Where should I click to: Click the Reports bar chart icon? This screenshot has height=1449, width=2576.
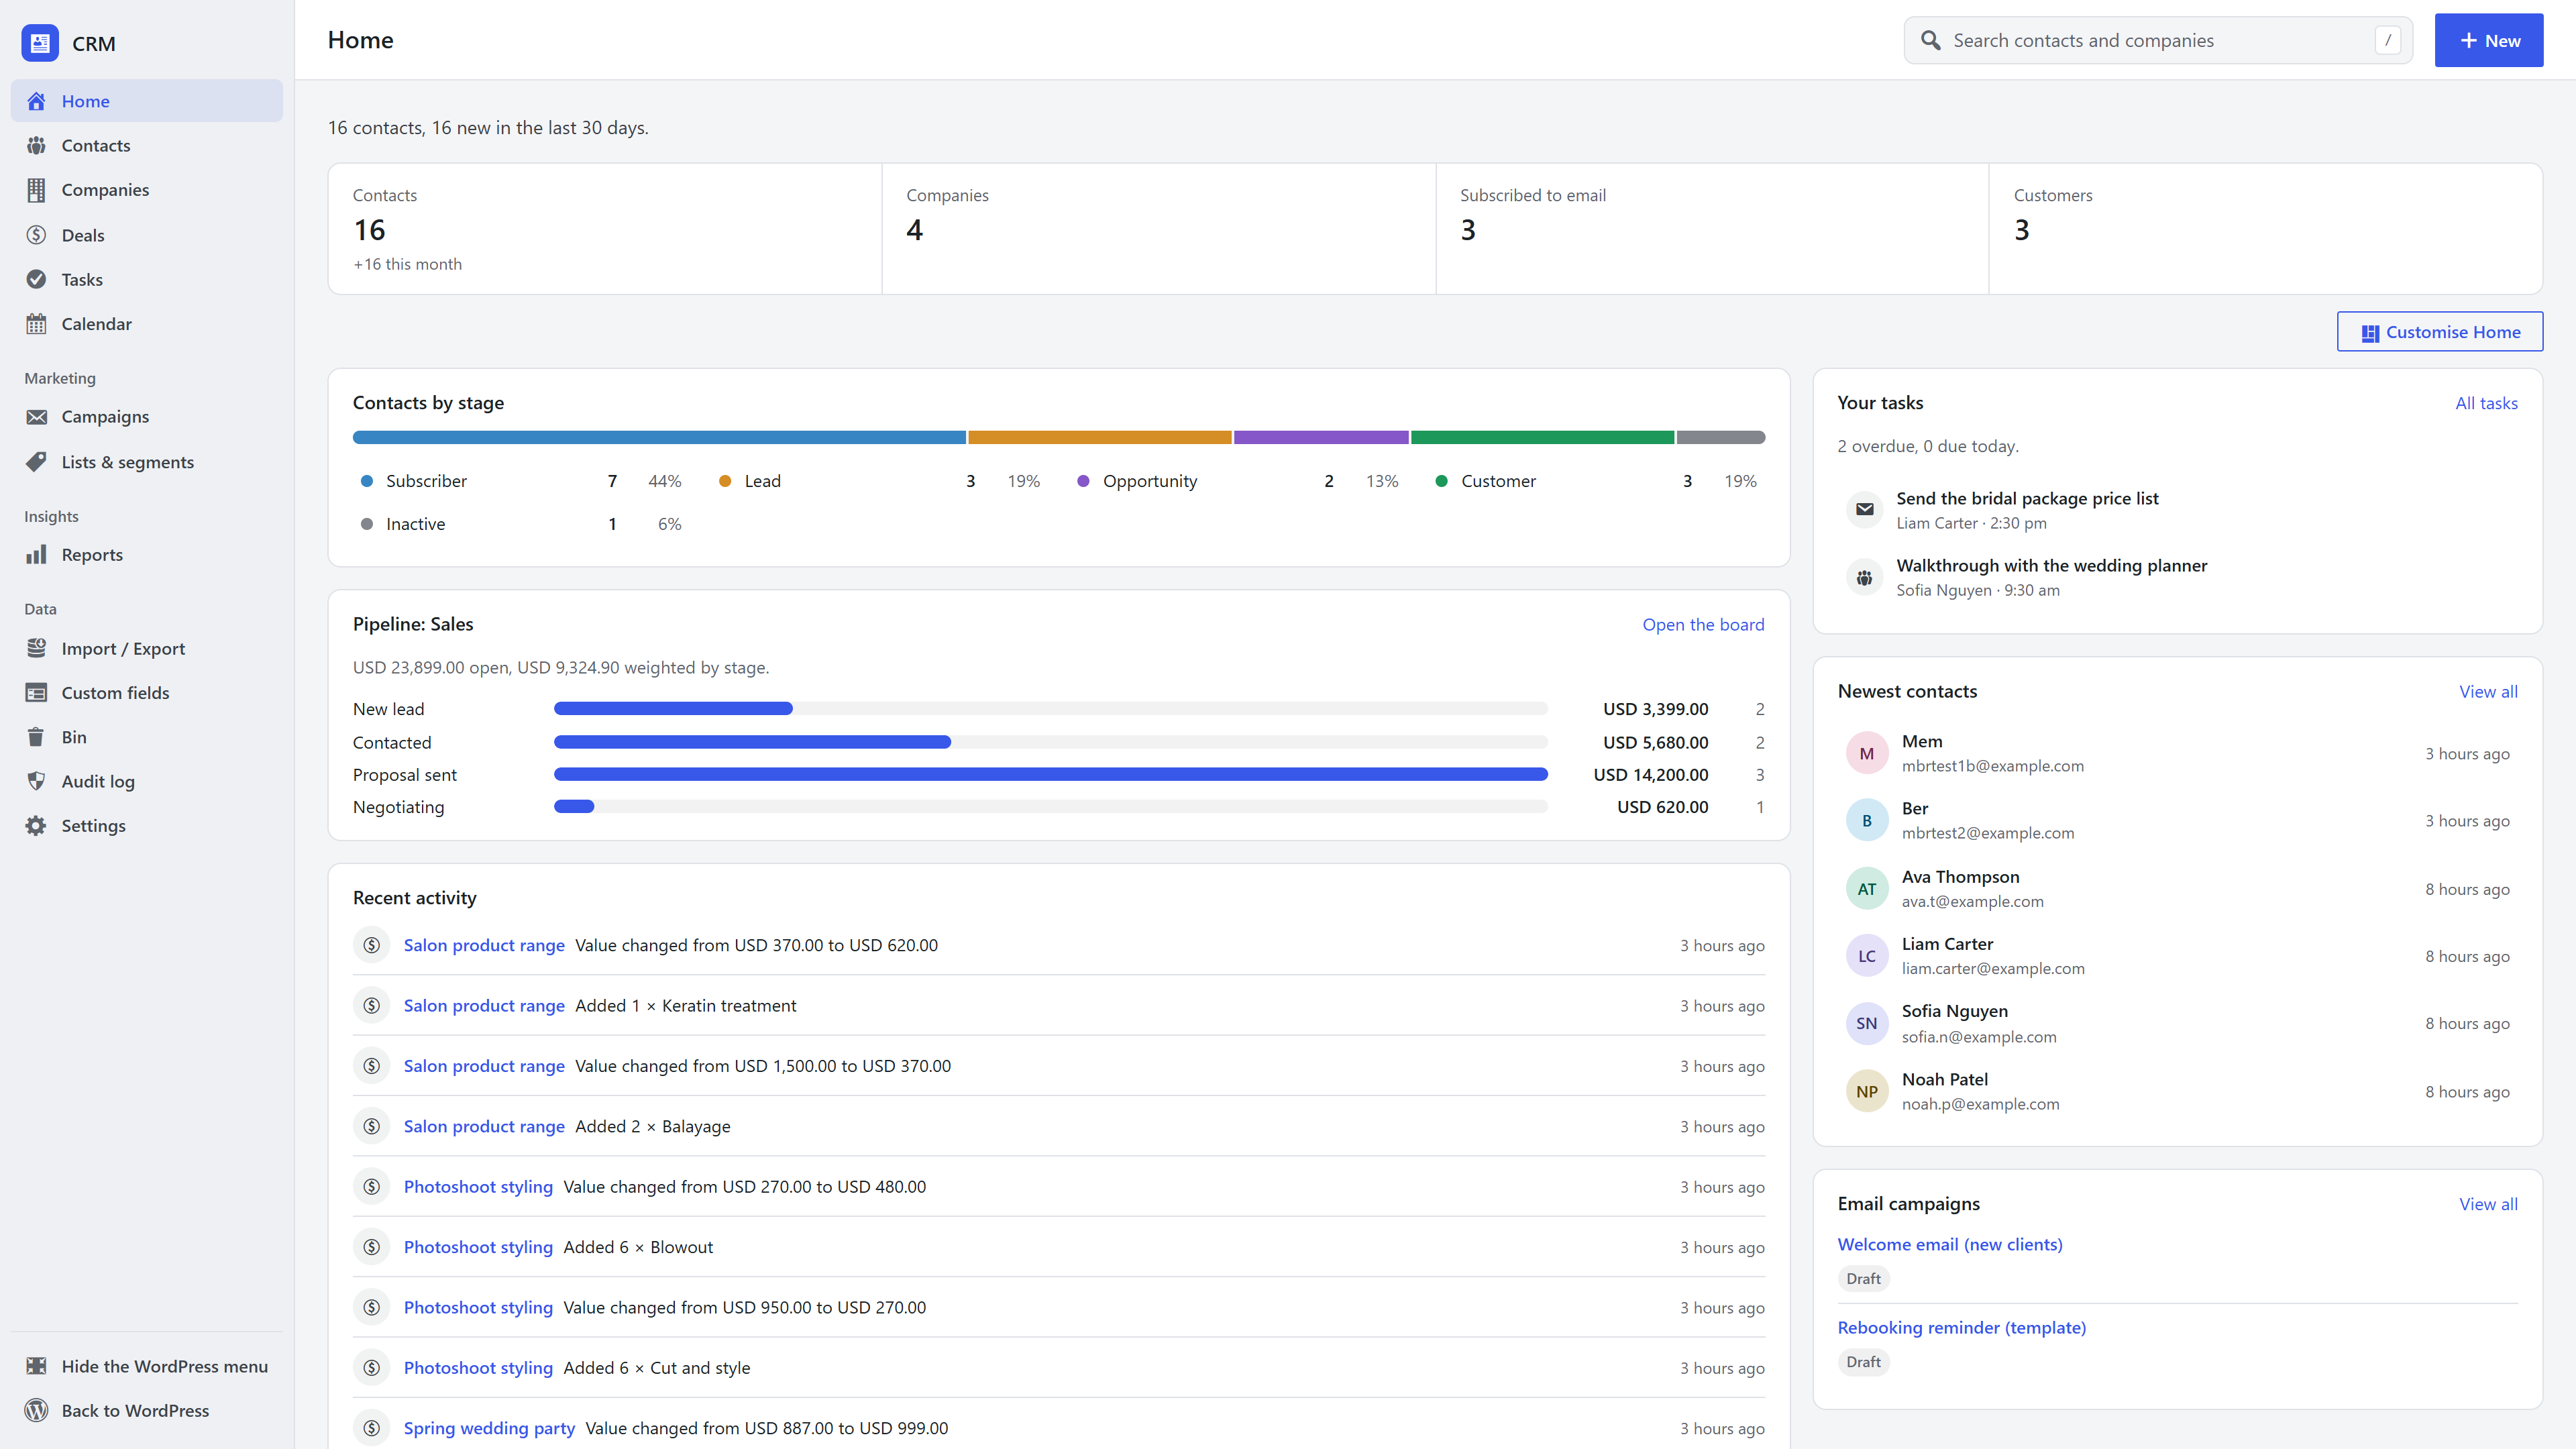(x=37, y=555)
